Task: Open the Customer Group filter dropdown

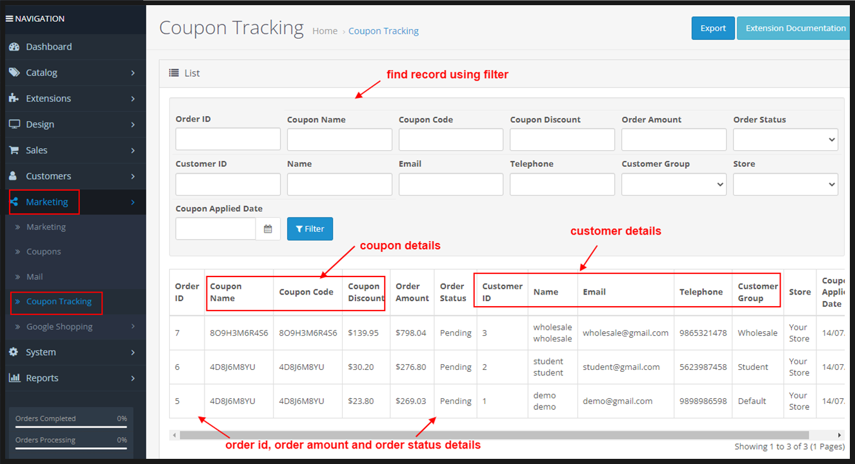Action: [x=674, y=184]
